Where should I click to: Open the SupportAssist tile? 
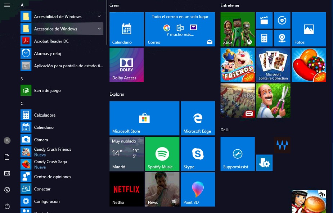click(x=238, y=154)
